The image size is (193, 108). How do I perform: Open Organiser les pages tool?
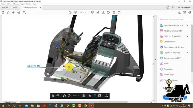[x=172, y=52]
